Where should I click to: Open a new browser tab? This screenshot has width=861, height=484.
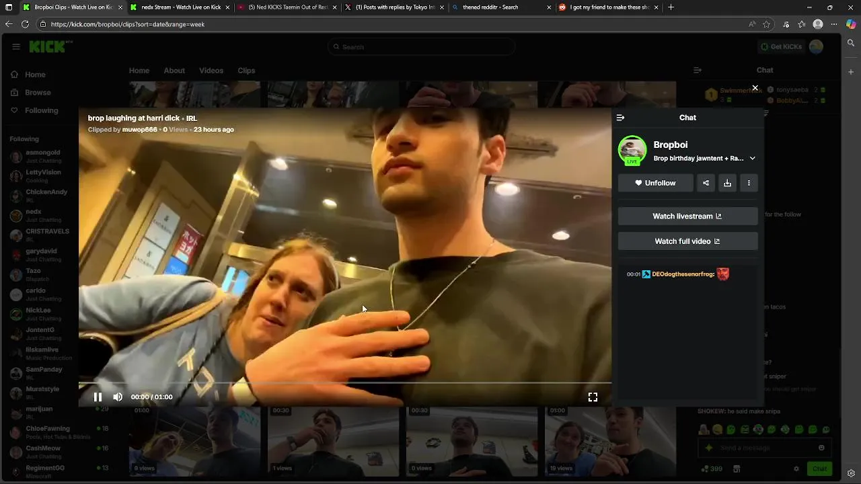point(671,7)
